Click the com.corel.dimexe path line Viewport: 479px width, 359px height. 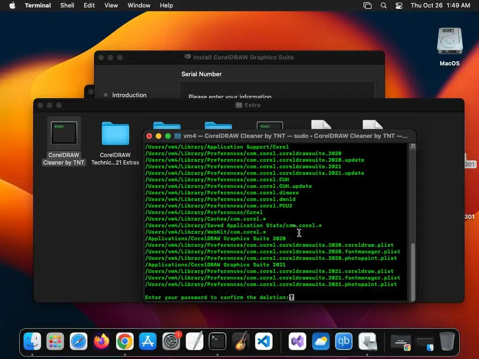pos(222,193)
